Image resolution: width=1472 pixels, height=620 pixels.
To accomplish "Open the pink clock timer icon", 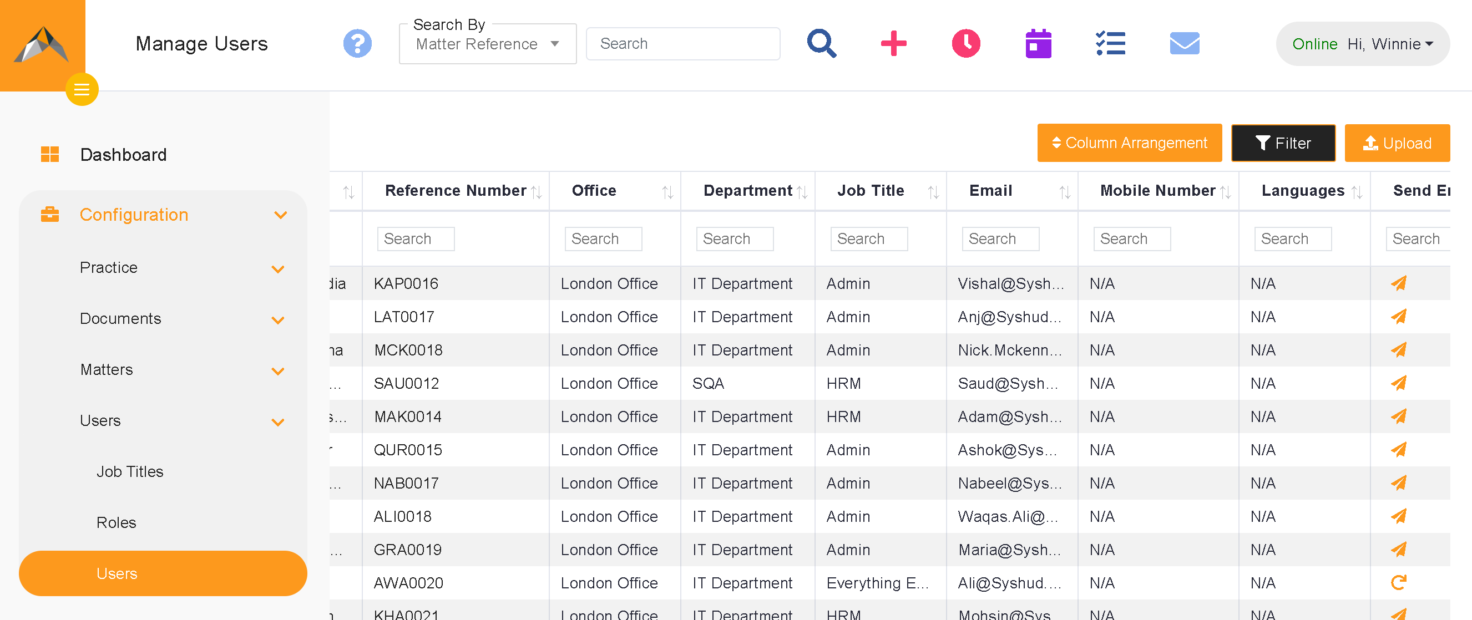I will click(x=967, y=43).
